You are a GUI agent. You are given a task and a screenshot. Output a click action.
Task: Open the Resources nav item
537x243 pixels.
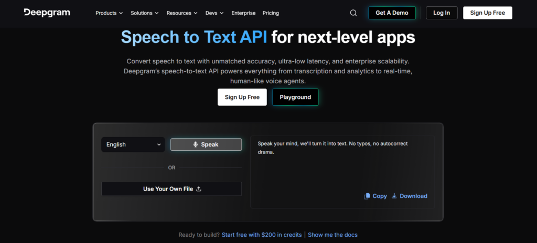coord(182,13)
